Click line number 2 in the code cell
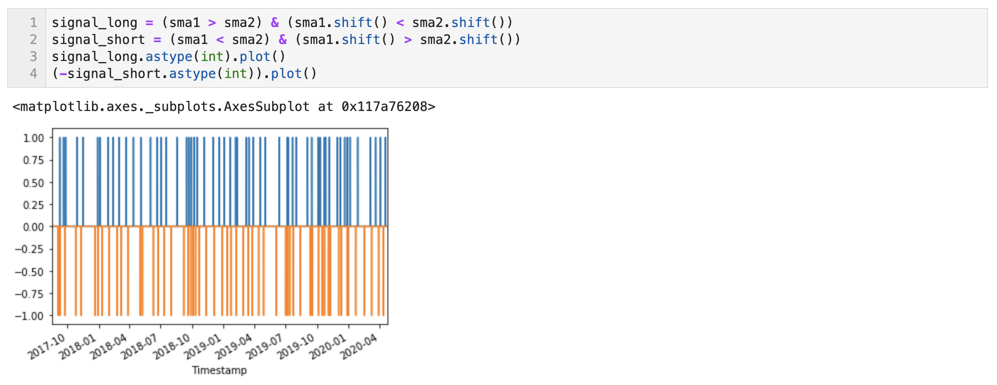Screen dimensions: 997x385 click(34, 39)
